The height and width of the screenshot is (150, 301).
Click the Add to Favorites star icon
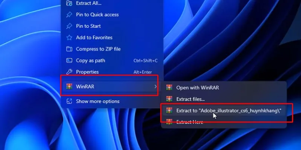pyautogui.click(x=69, y=37)
